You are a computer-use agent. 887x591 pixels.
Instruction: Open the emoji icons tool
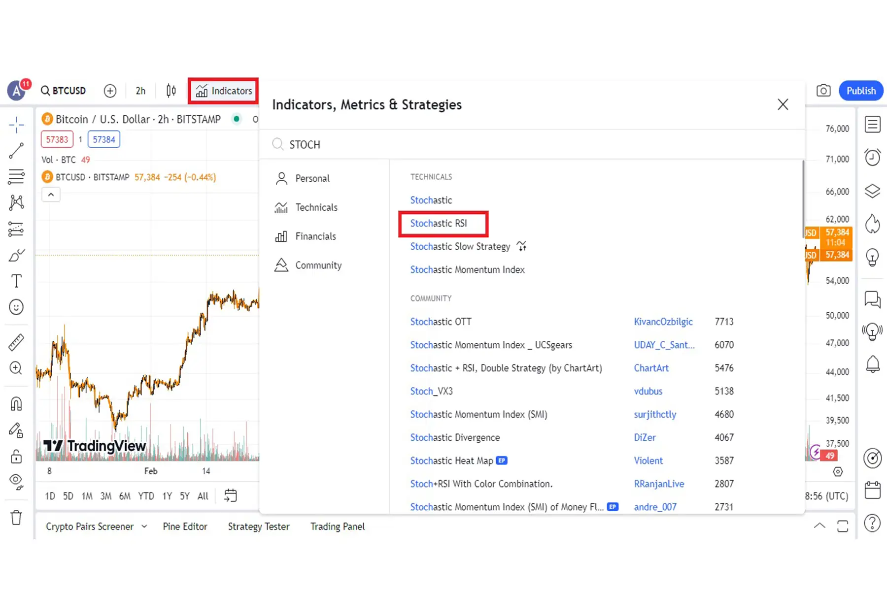click(x=16, y=307)
